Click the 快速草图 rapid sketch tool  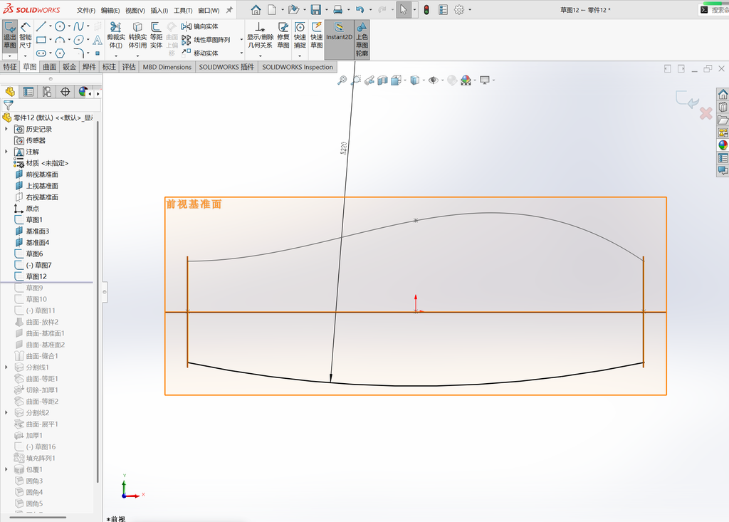coord(317,36)
